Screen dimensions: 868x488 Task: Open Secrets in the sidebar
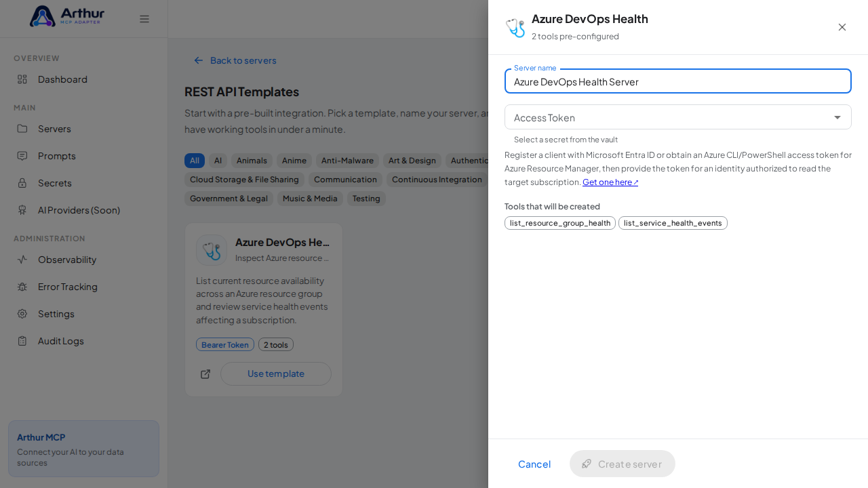pyautogui.click(x=84, y=183)
